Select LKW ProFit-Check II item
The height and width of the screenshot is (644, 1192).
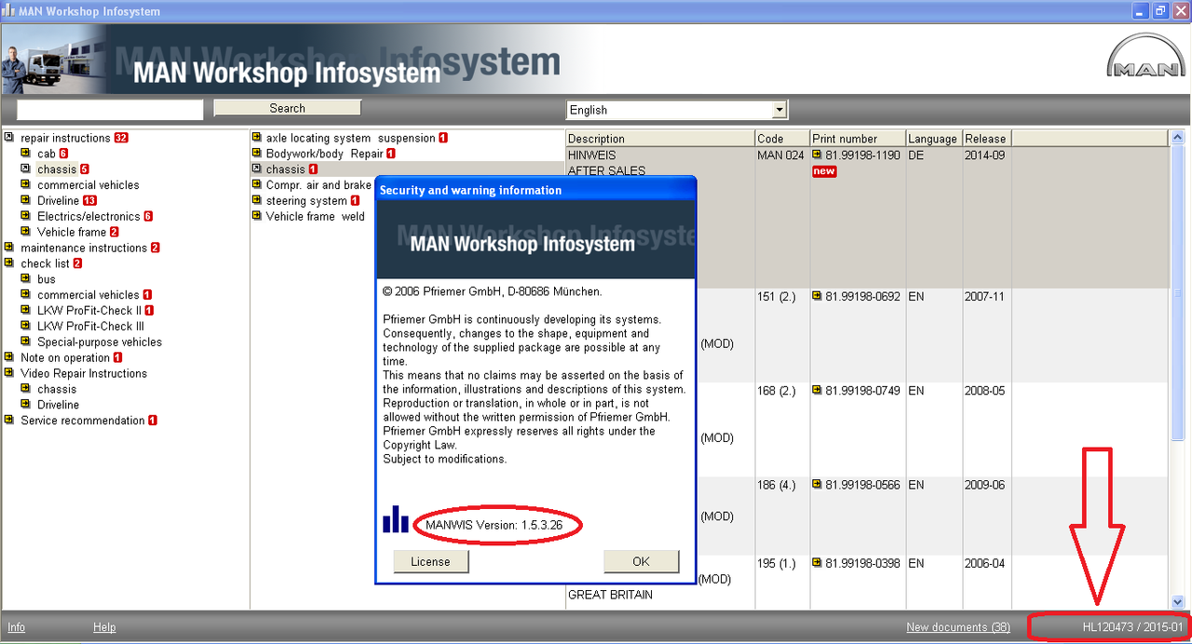point(89,310)
